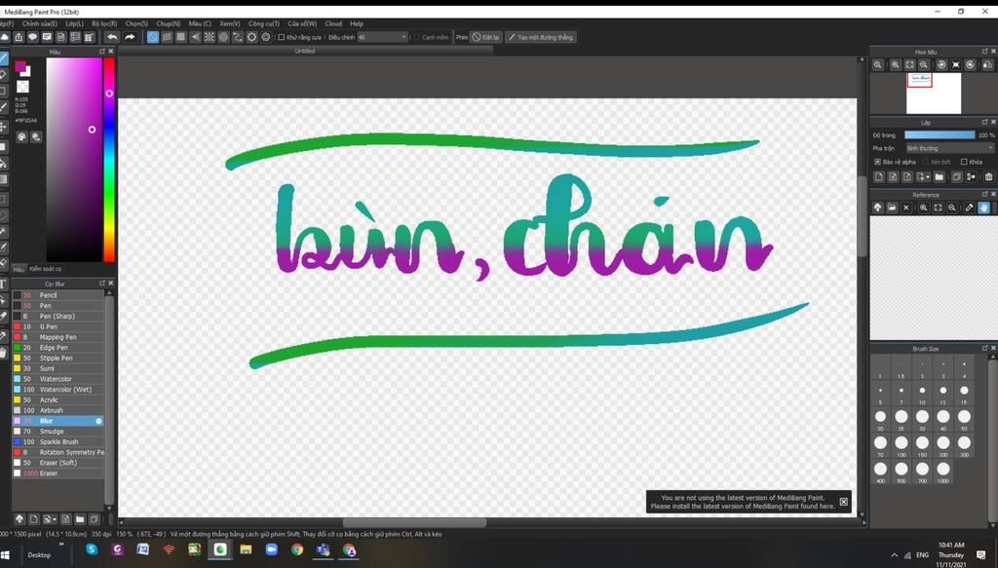Toggle the Khử răng cưa checkbox
This screenshot has width=998, height=568.
[281, 38]
